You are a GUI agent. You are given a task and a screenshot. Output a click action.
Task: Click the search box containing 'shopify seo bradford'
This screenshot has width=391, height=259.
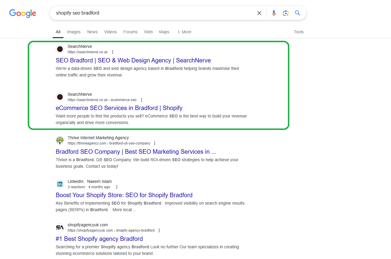tap(178, 13)
